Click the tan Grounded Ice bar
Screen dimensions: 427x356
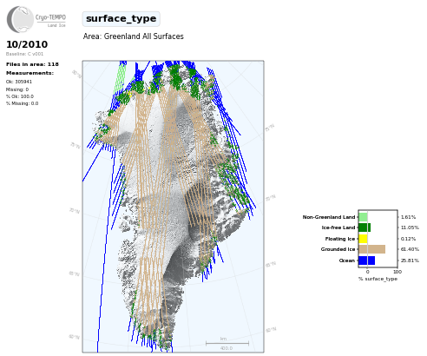372,249
